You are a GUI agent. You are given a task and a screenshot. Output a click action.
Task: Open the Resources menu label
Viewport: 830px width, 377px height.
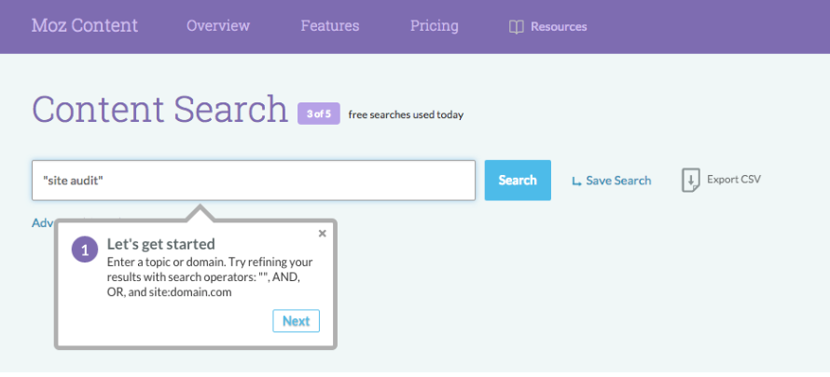click(x=559, y=27)
